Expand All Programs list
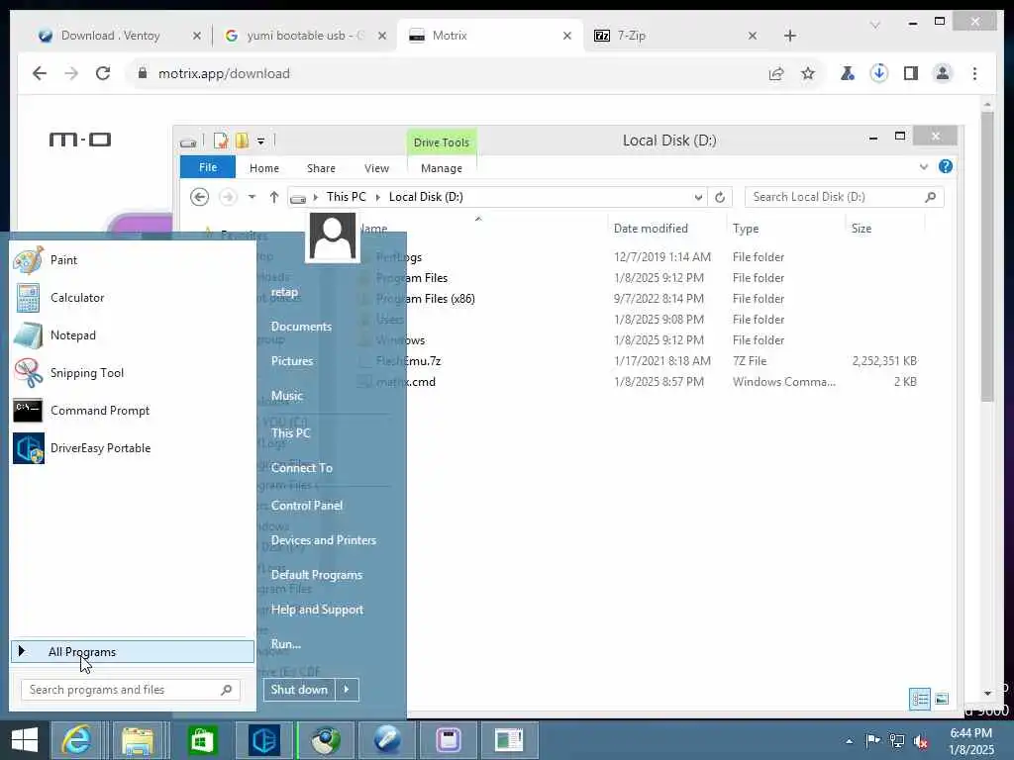Viewport: 1014px width, 760px height. 133,651
